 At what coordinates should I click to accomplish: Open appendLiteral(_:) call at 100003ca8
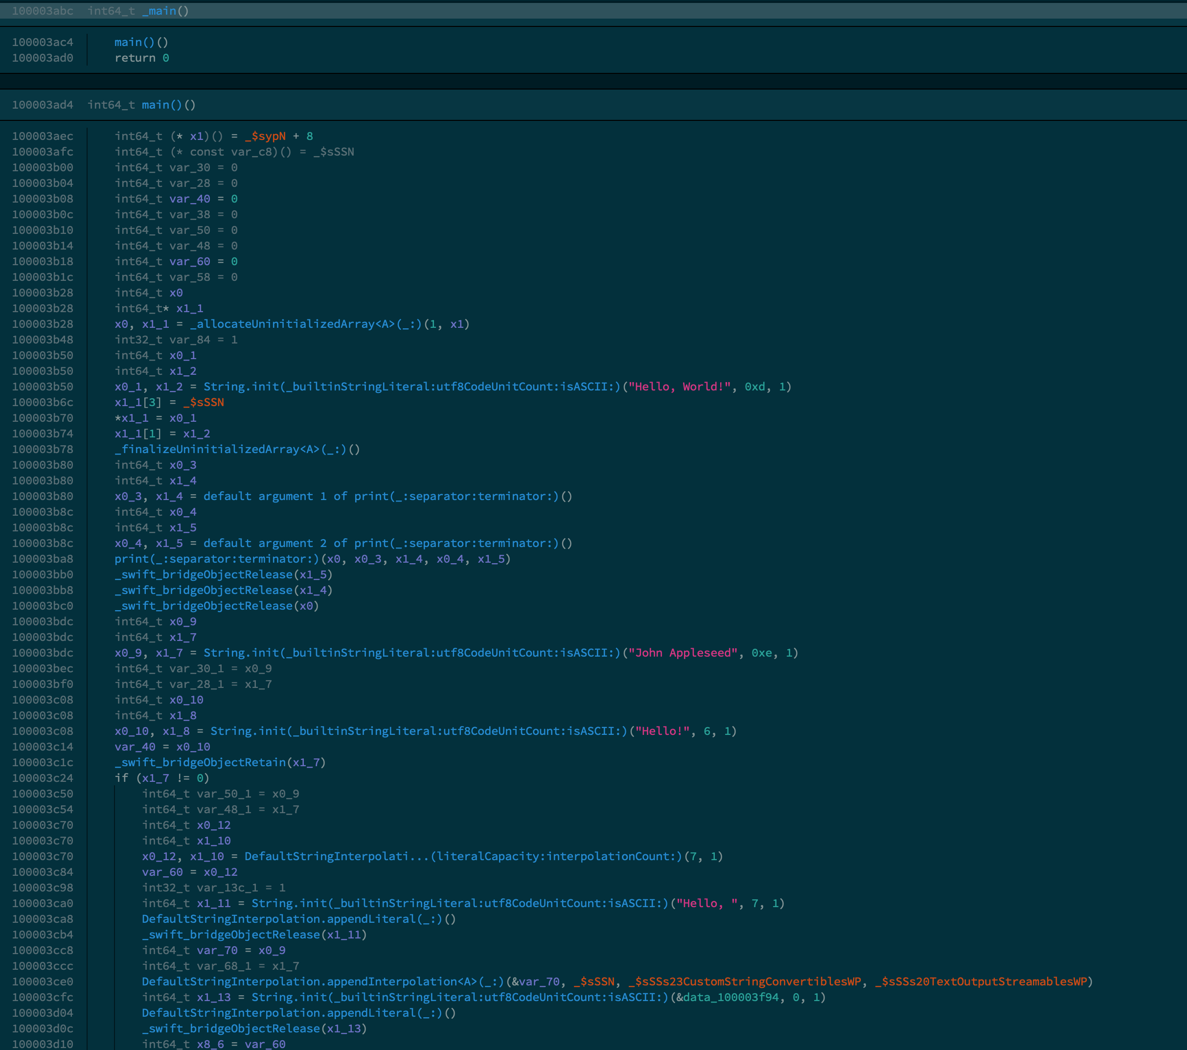click(292, 920)
